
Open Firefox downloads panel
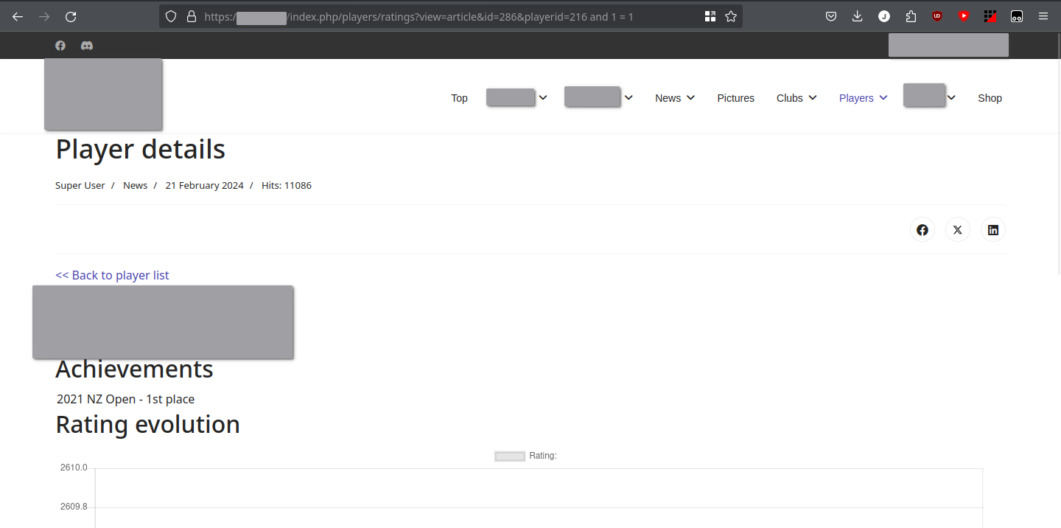tap(857, 16)
